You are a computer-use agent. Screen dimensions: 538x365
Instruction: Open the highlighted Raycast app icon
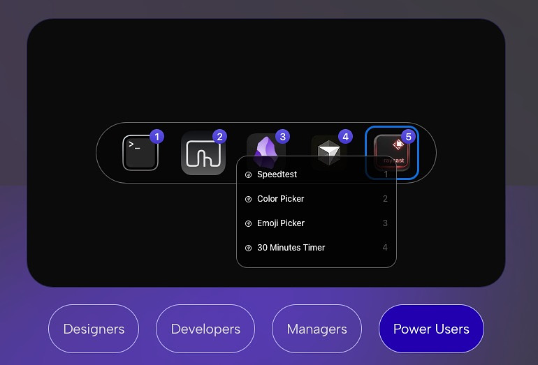point(391,153)
